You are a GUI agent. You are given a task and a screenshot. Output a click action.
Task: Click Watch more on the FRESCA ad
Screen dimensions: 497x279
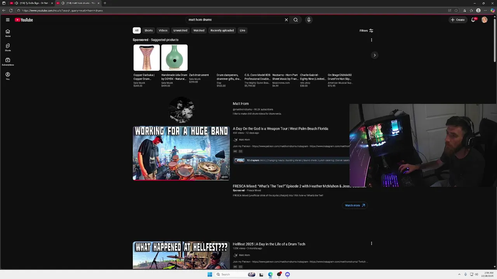pos(355,205)
